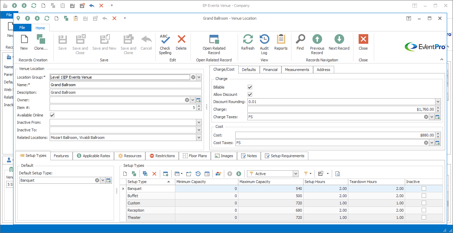Open the Owner lookup window button
This screenshot has width=453, height=233.
pos(198,100)
